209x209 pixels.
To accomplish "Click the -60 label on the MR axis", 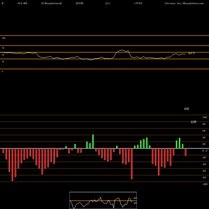I will pos(204,171).
